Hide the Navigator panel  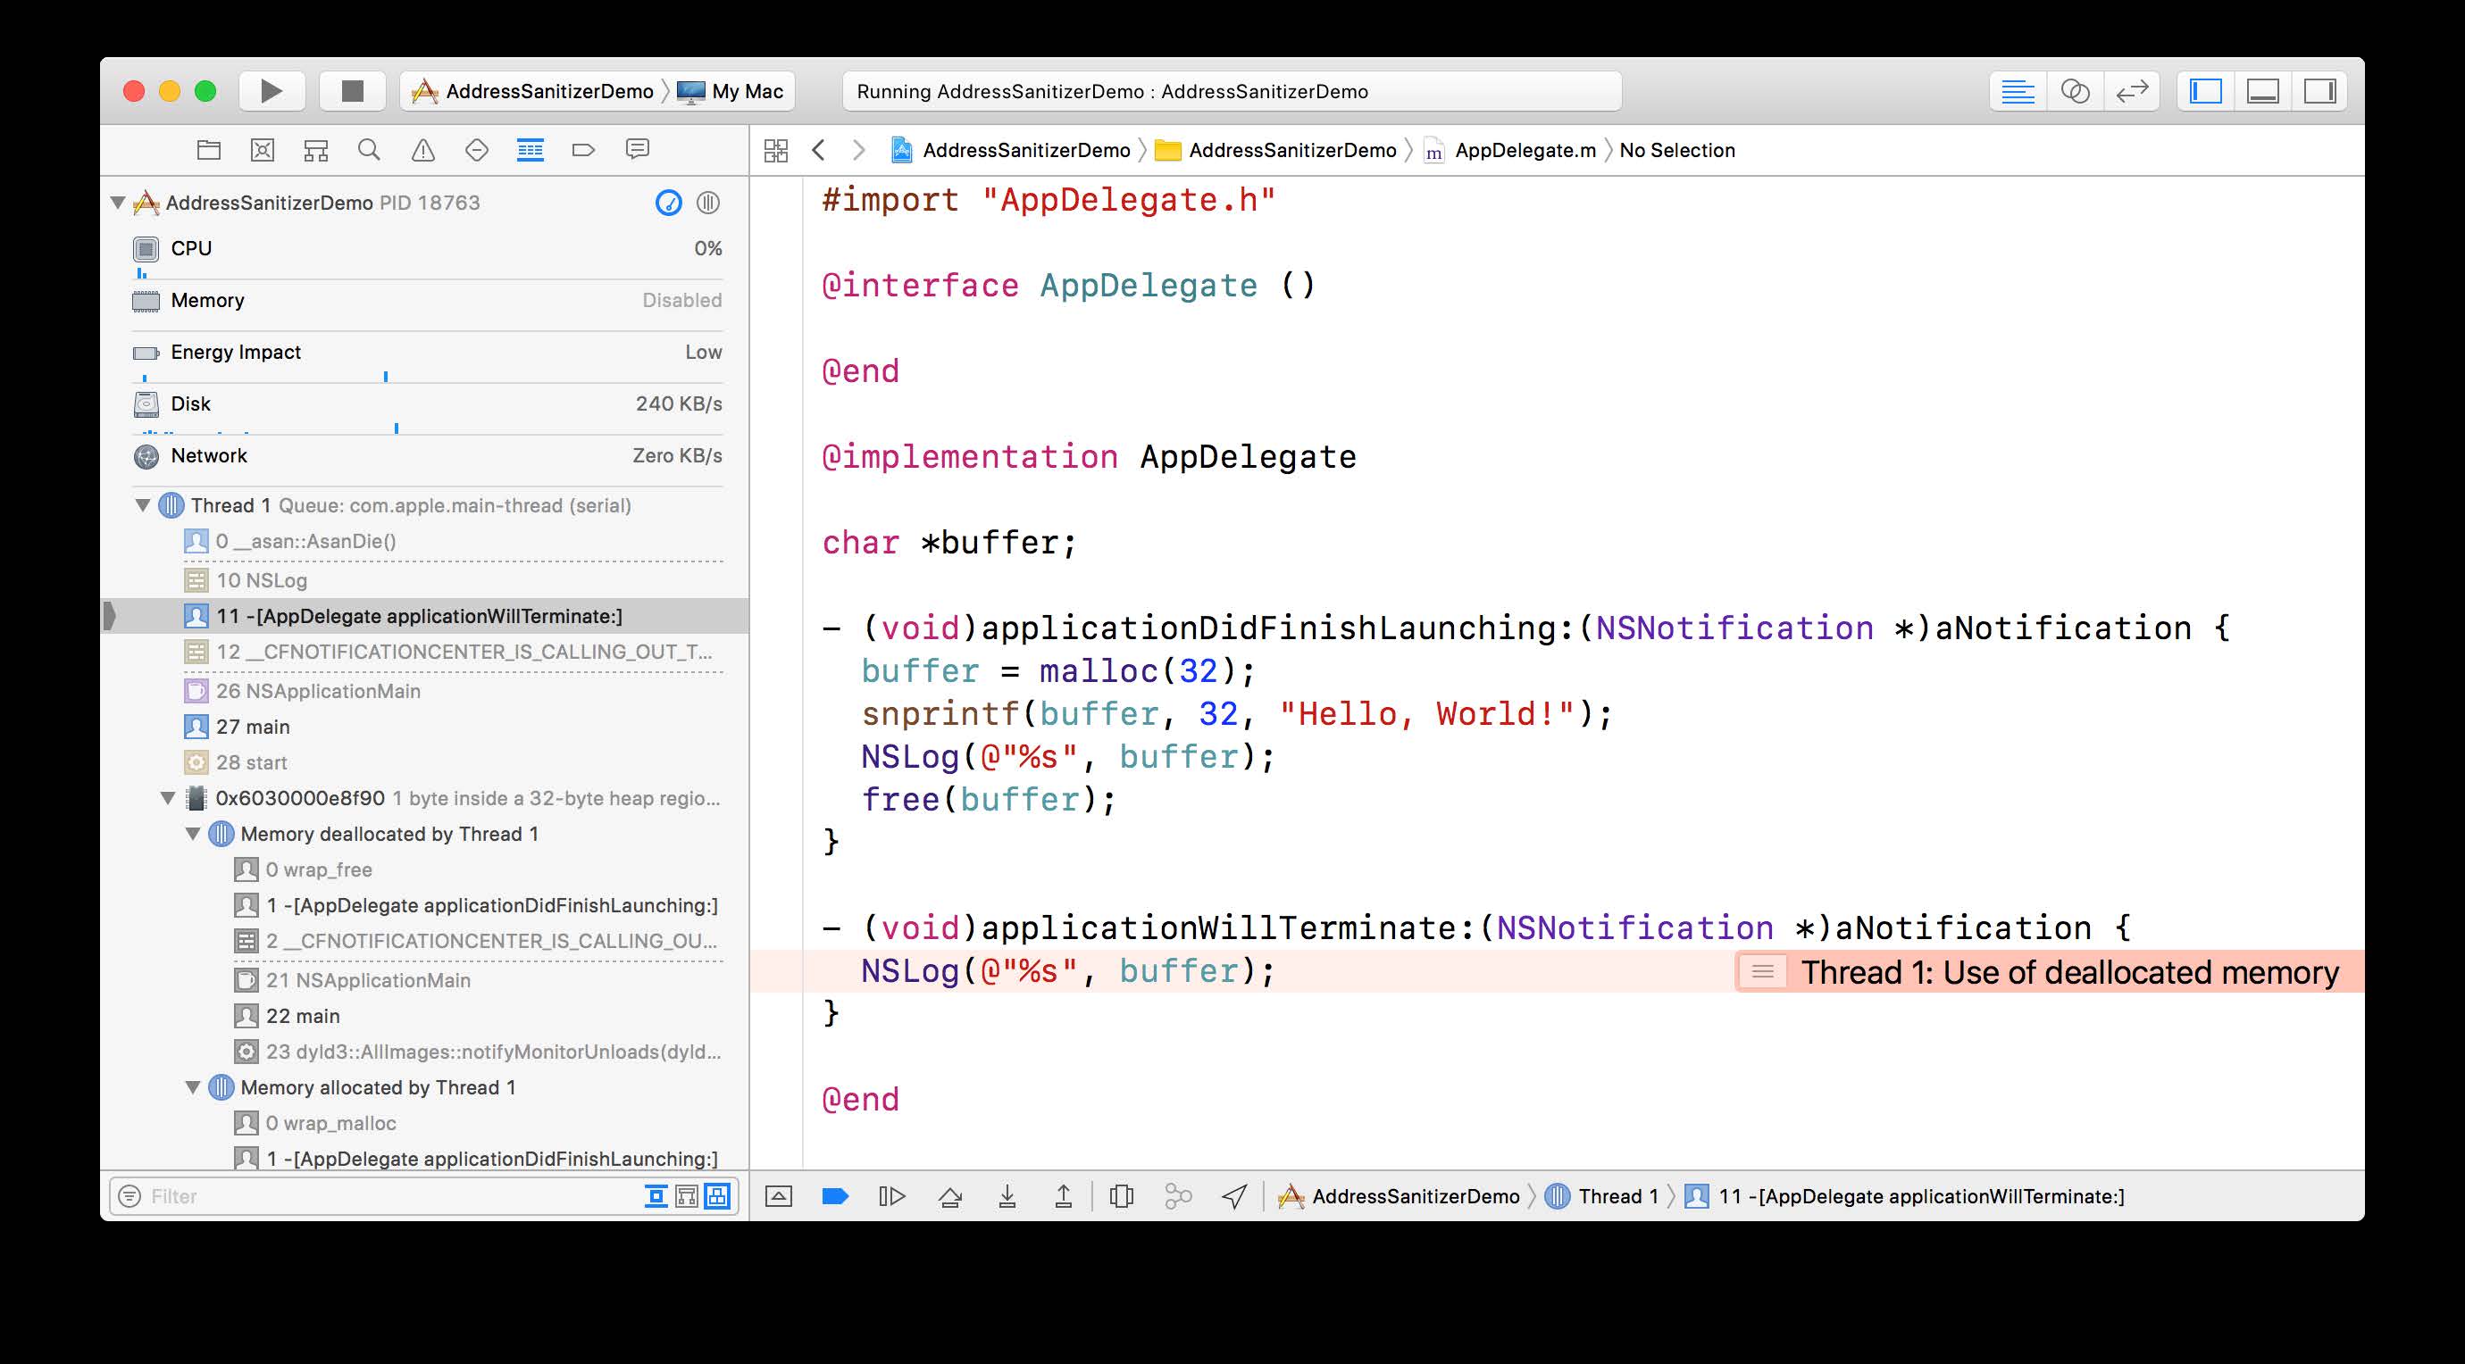point(2206,92)
